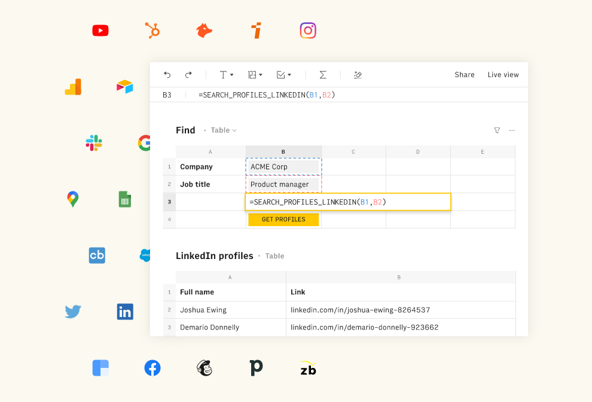Viewport: 592px width, 402px height.
Task: Click the YouTube integration icon
Action: point(100,31)
